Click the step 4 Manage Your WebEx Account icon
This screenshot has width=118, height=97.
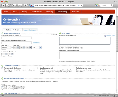tap(2, 79)
